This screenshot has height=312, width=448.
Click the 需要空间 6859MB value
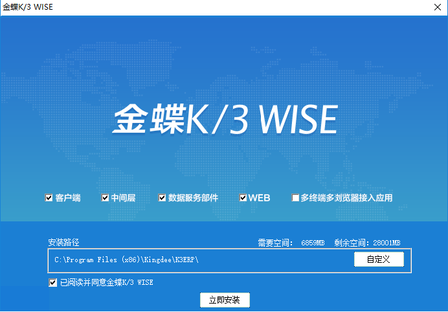pyautogui.click(x=313, y=243)
